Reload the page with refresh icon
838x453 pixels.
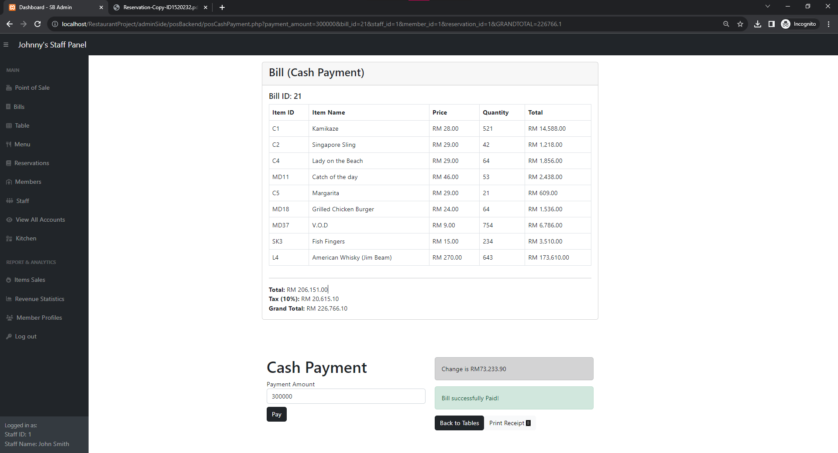click(38, 24)
